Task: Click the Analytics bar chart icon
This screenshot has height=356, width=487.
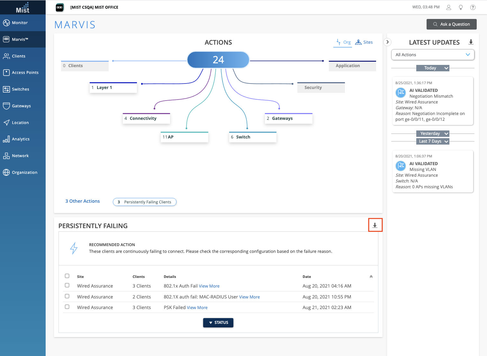Action: (x=6, y=139)
